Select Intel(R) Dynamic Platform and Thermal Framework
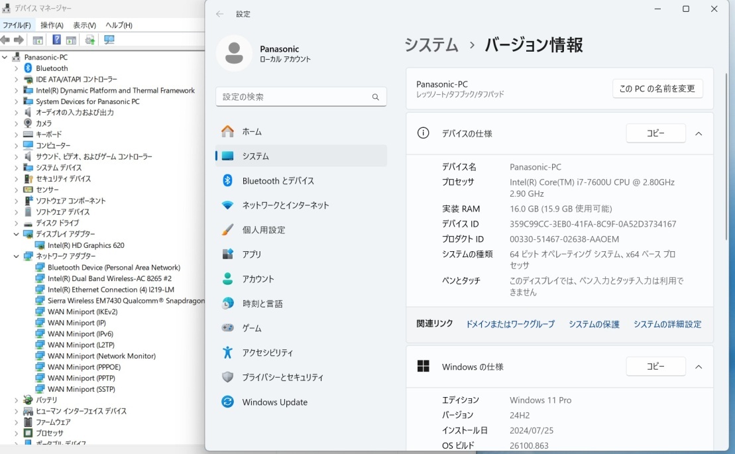 point(115,90)
